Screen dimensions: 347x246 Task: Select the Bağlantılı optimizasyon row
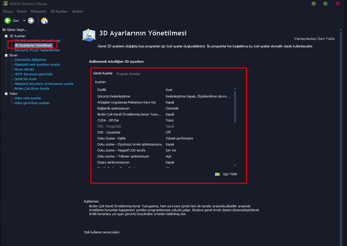(x=164, y=108)
